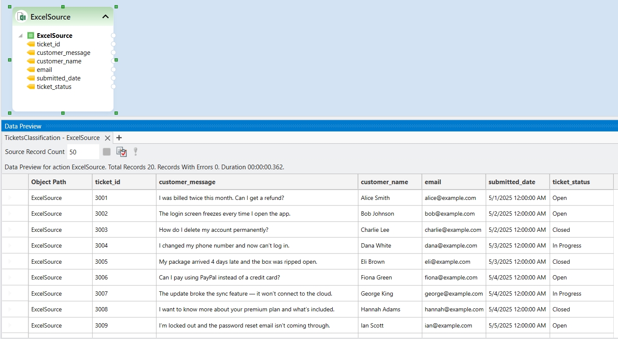Collapse the ExcelSource tree root triangle
Viewport: 618px width, 339px height.
[20, 36]
